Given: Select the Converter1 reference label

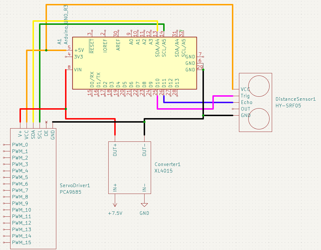Looking at the screenshot, I should pyautogui.click(x=167, y=164).
